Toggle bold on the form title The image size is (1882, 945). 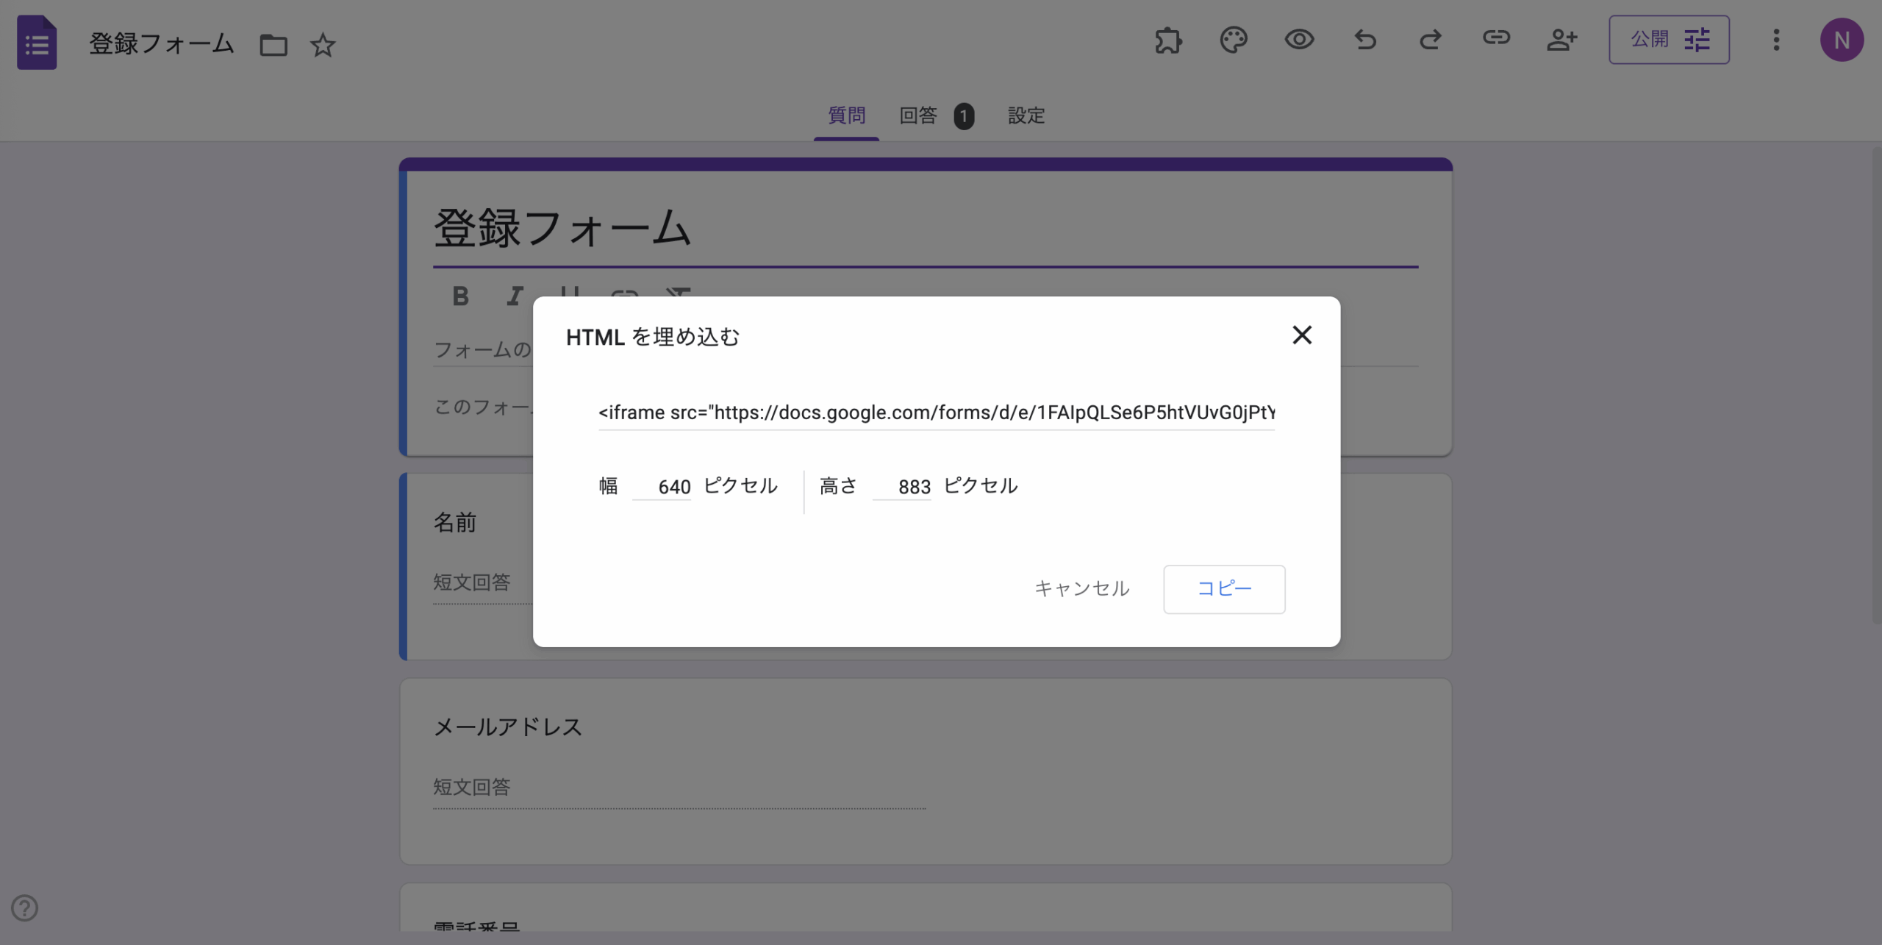click(x=460, y=296)
